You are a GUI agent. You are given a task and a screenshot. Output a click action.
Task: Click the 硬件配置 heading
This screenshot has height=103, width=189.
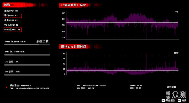point(171,87)
